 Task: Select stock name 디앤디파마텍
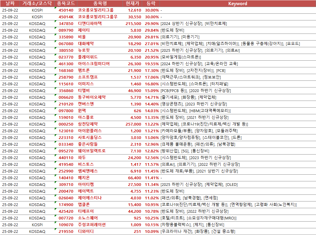coord(90,23)
